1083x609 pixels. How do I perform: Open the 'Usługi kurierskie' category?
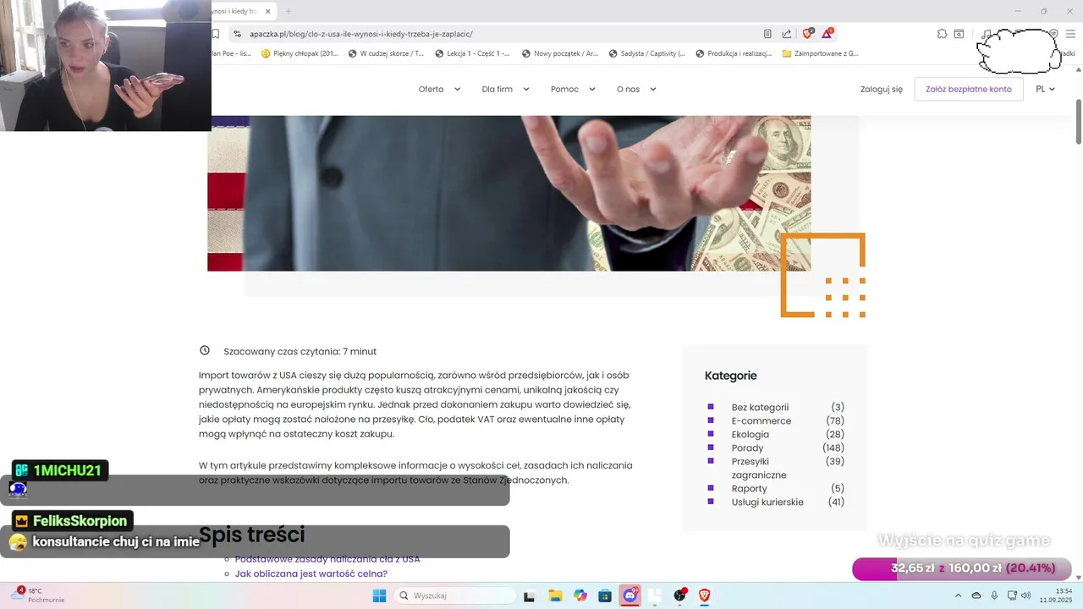click(x=767, y=502)
